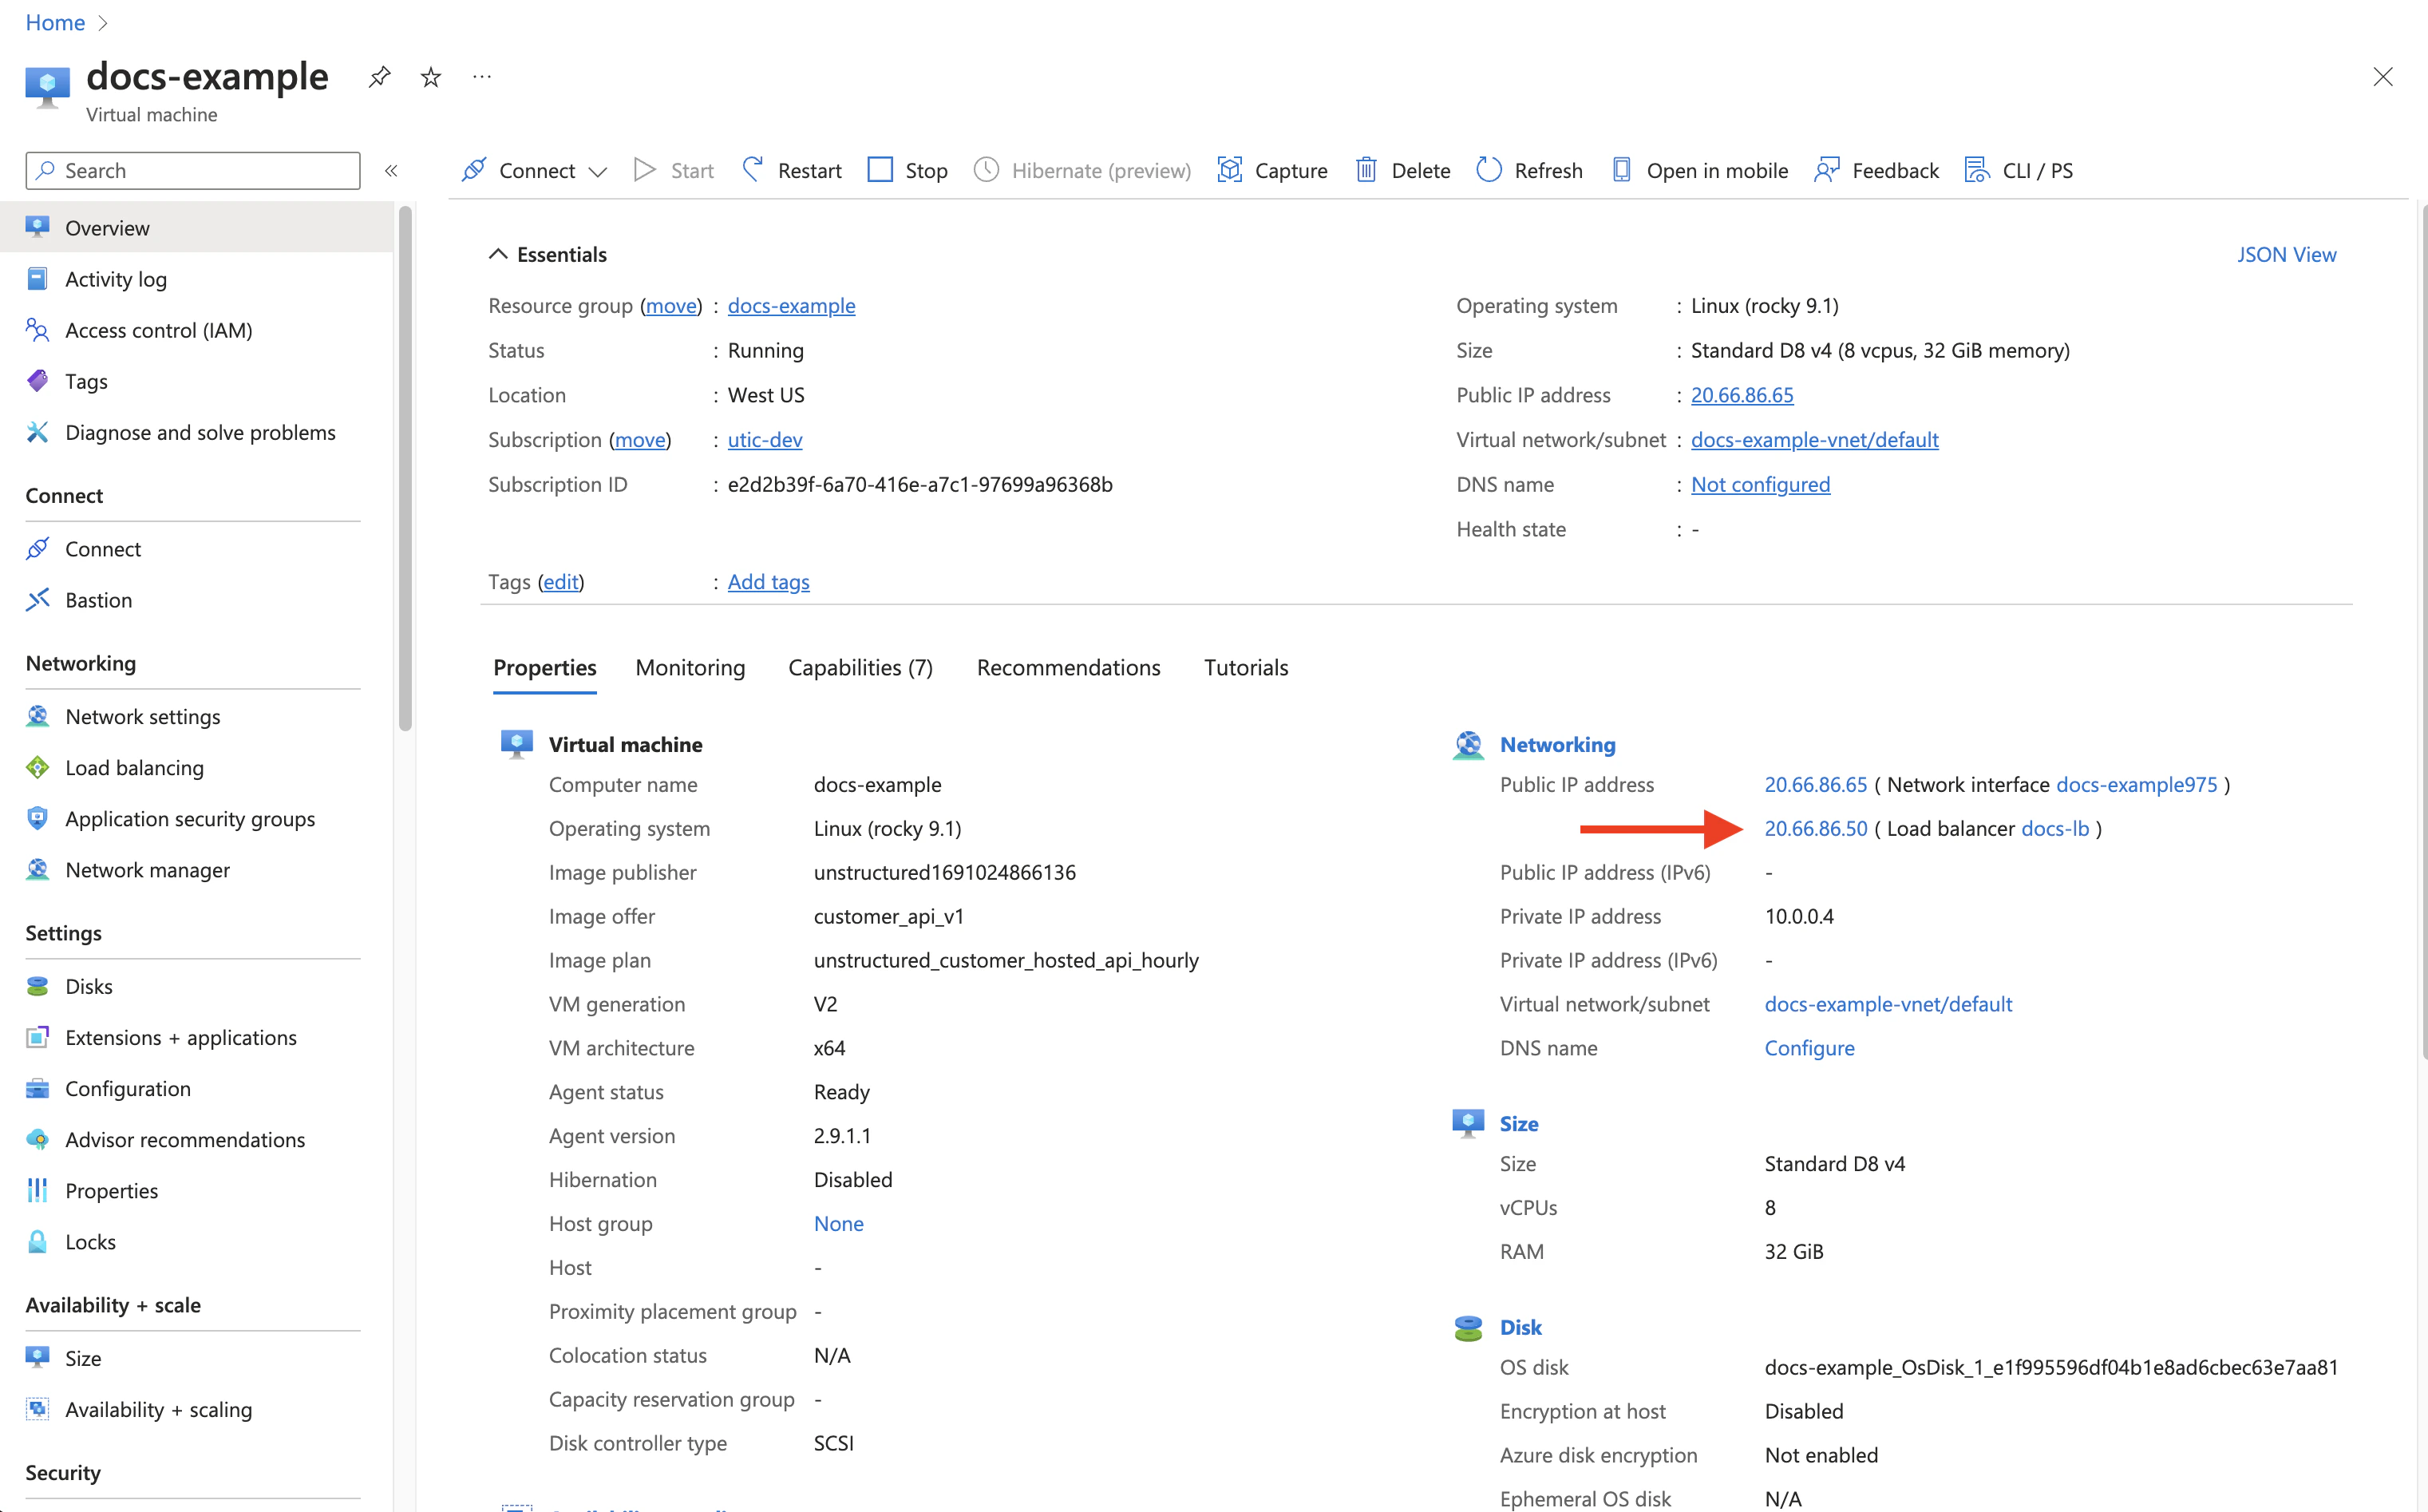Open the more options ellipsis menu

tap(482, 77)
